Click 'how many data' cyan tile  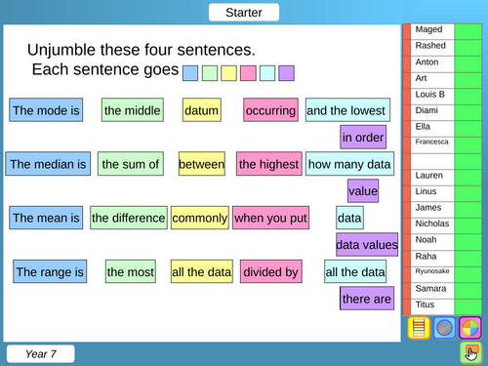[x=349, y=164]
